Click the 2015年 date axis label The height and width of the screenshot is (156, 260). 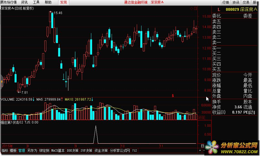pos(7,146)
